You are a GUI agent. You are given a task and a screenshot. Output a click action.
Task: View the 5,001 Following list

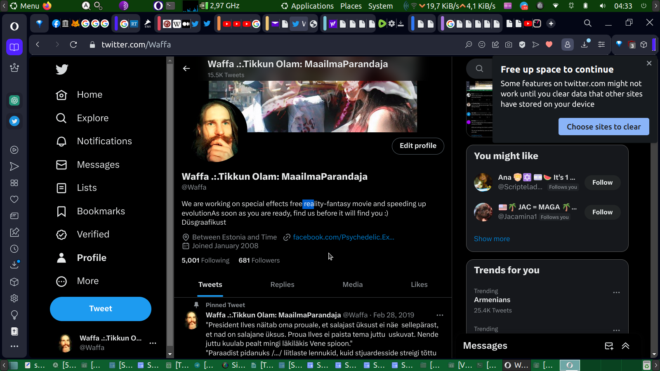pos(205,261)
